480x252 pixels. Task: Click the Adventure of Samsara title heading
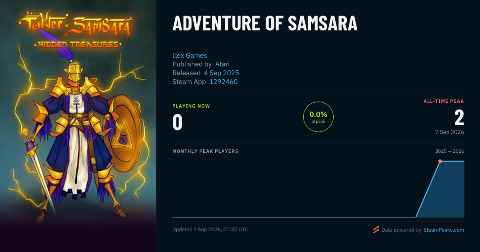[265, 24]
